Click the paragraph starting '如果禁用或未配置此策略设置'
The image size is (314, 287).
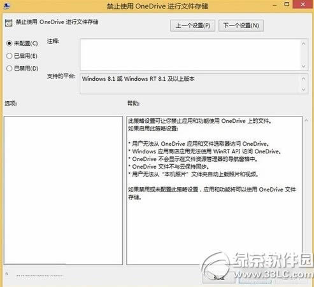point(212,193)
